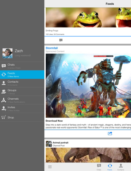View '102 Likes, 50 Comments' details
This screenshot has width=131, height=171.
pyautogui.click(x=55, y=34)
